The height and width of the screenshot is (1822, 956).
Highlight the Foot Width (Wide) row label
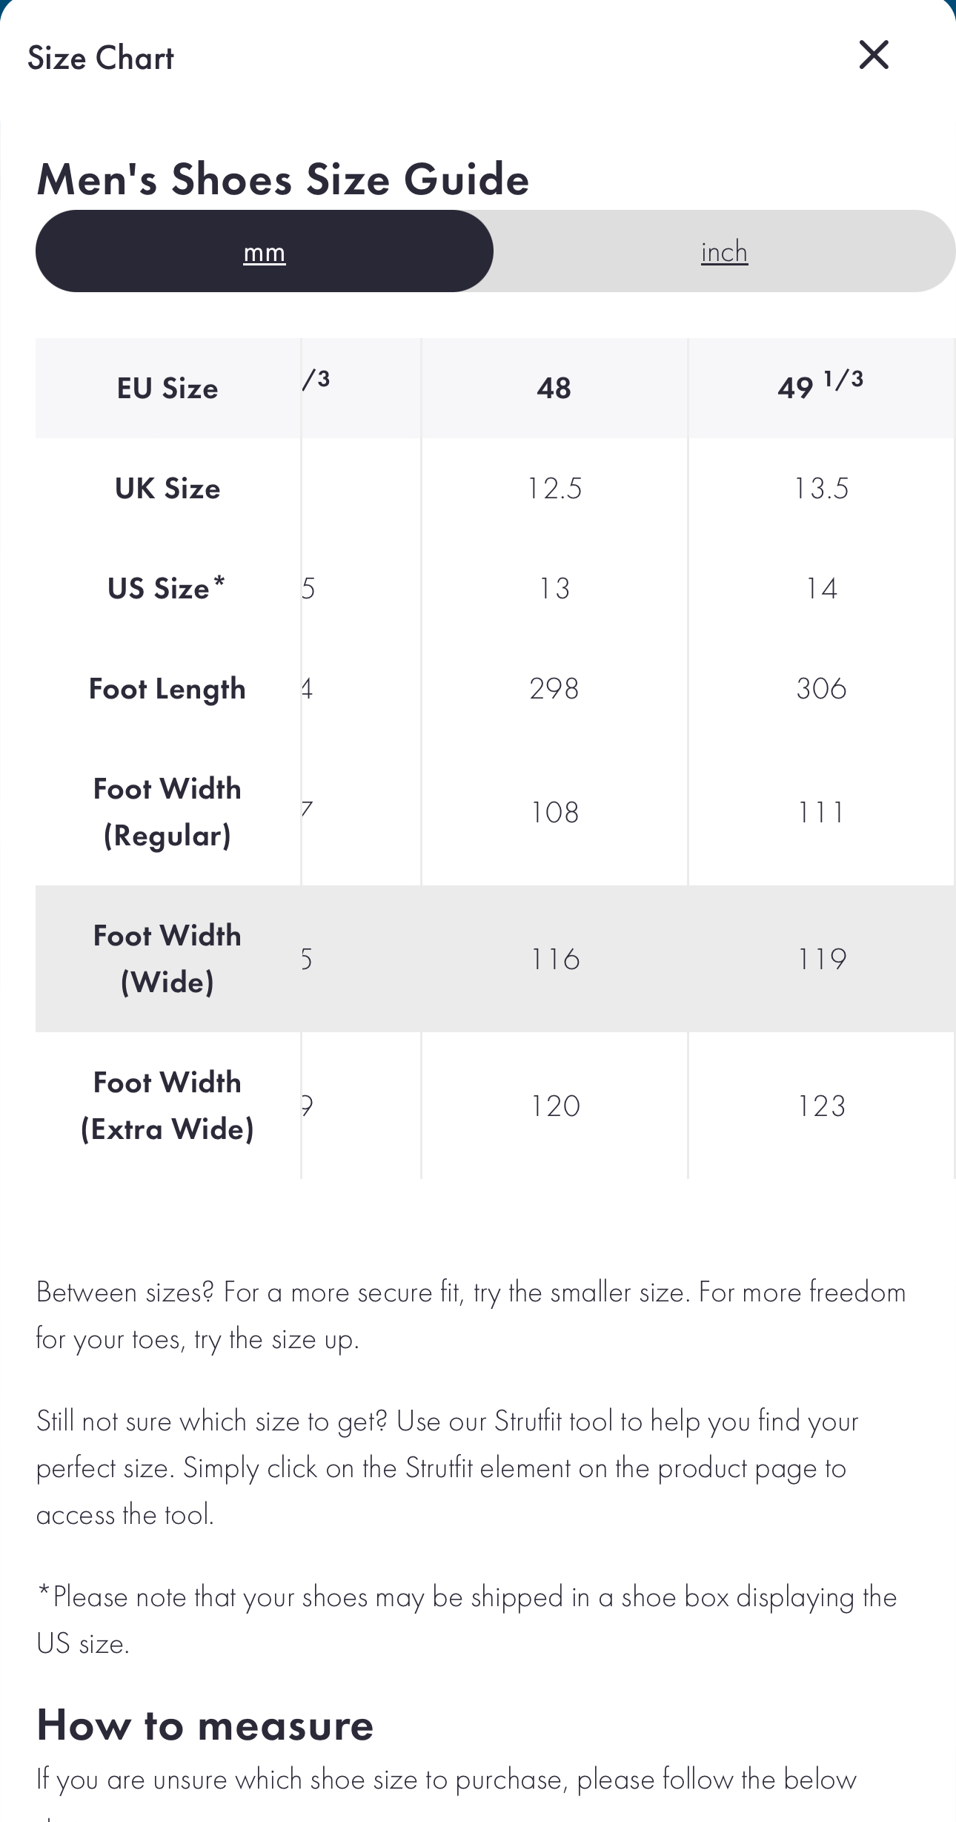(x=167, y=959)
